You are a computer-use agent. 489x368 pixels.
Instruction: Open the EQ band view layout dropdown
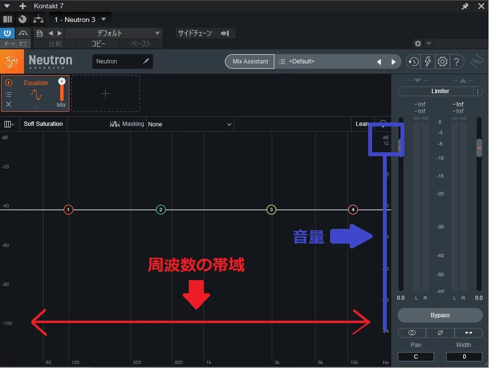9,124
